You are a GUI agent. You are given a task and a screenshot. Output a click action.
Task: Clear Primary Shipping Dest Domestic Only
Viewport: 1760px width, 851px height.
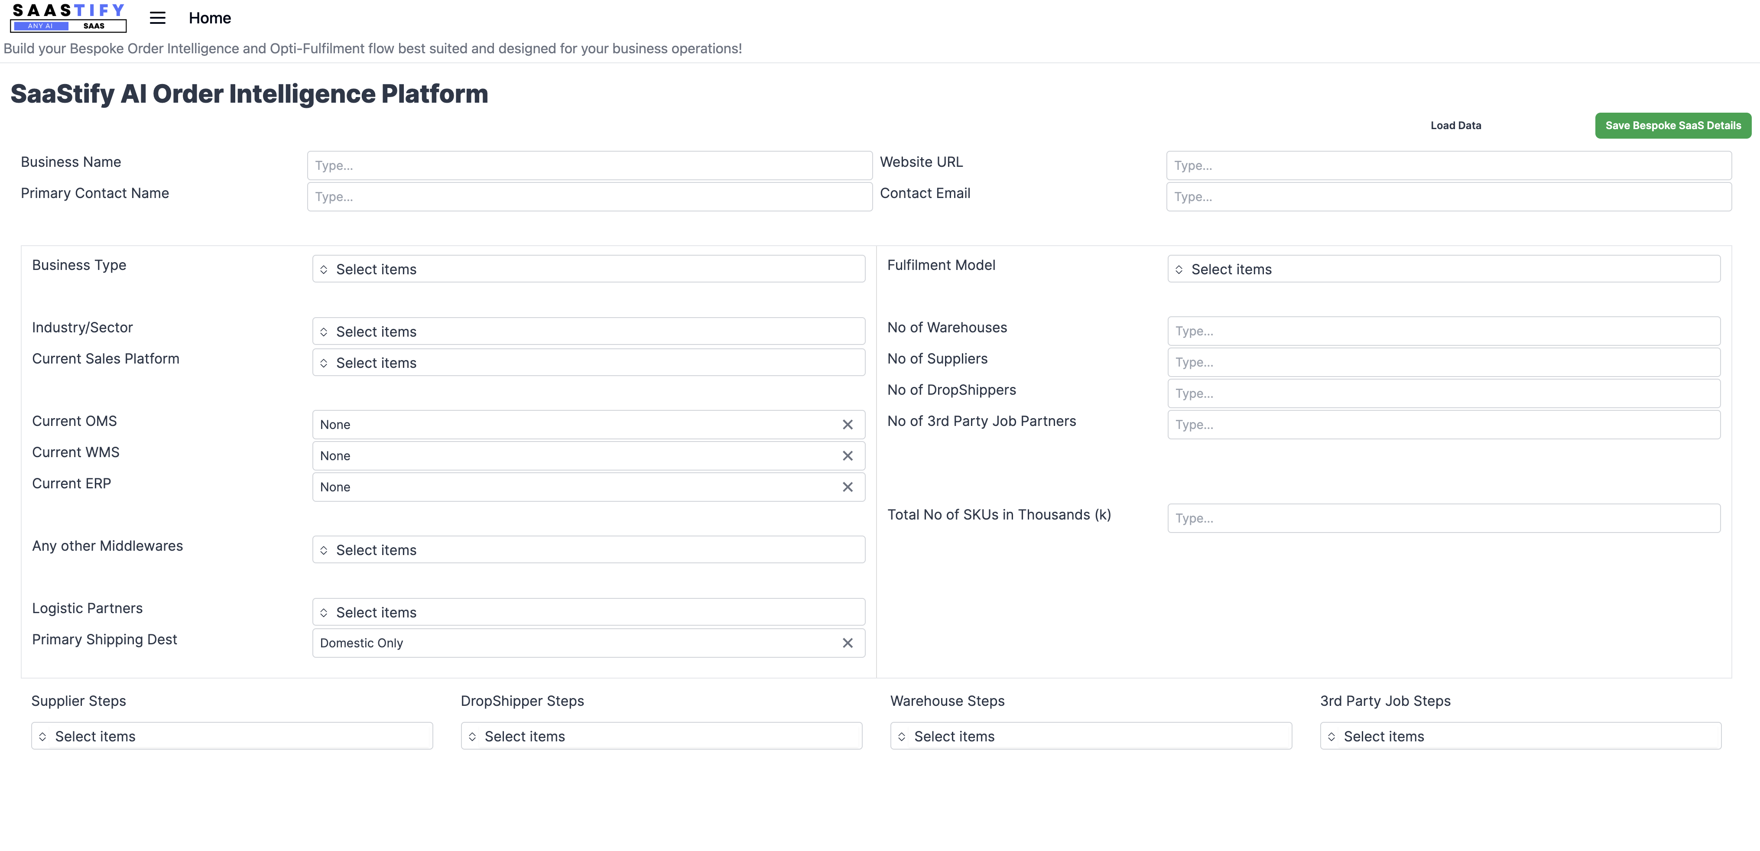847,643
